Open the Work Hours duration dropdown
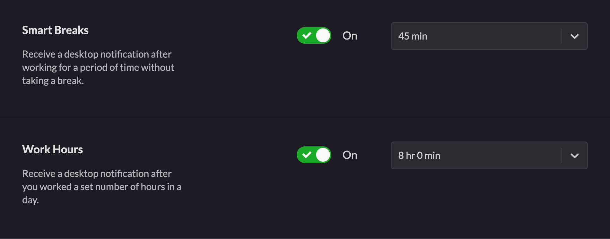Viewport: 610px width, 239px height. point(489,155)
